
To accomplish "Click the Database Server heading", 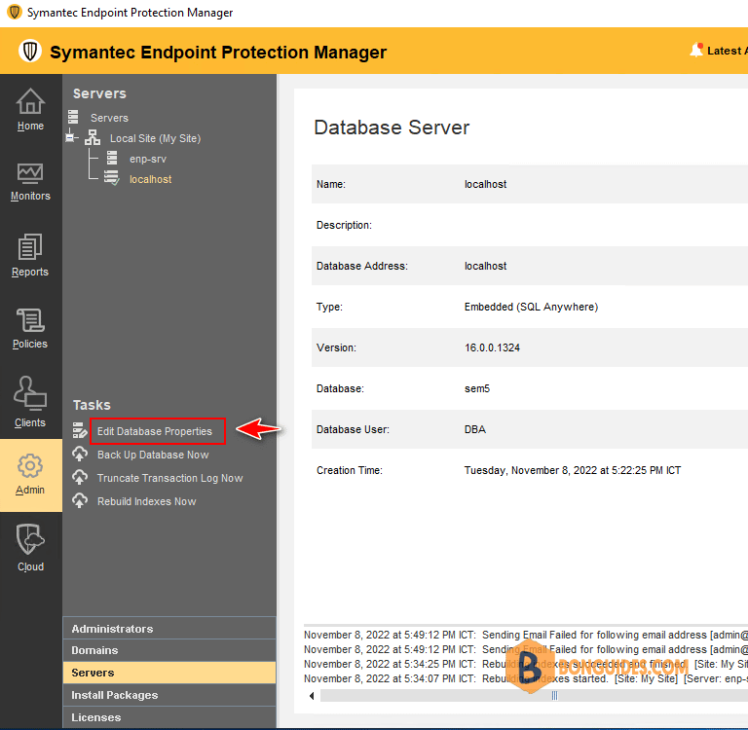I will point(392,128).
